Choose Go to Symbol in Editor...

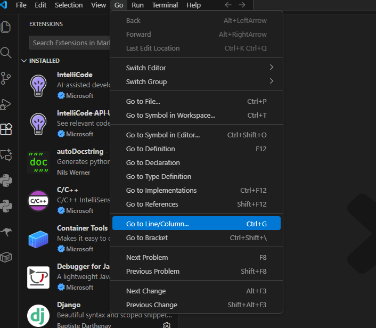coord(197,135)
